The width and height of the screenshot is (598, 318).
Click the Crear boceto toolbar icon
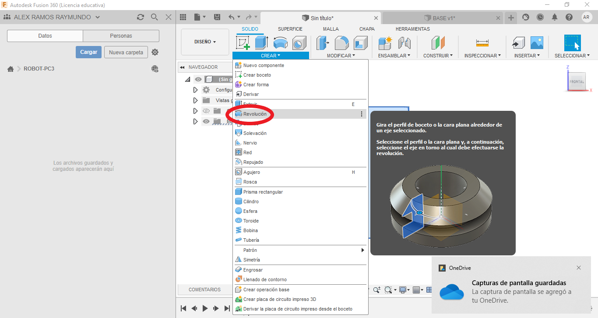(x=243, y=43)
